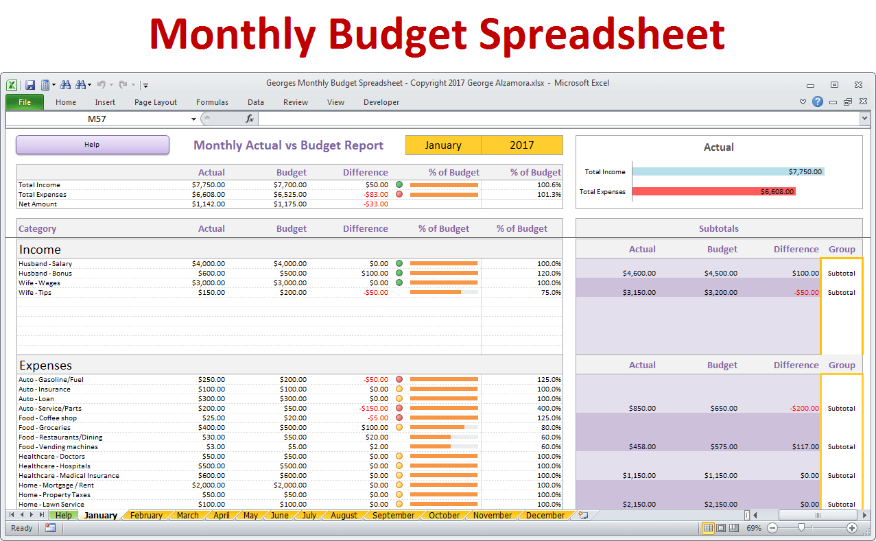Expand the Customize Quick Access Toolbar dropdown

pos(145,84)
